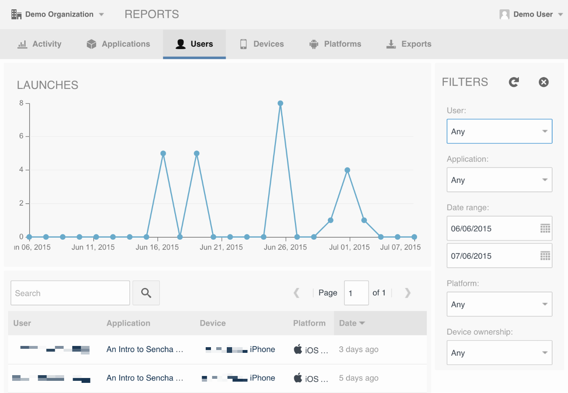Screen dimensions: 568x393
Task: Select the '3 days ago' date cell
Action: click(x=359, y=350)
